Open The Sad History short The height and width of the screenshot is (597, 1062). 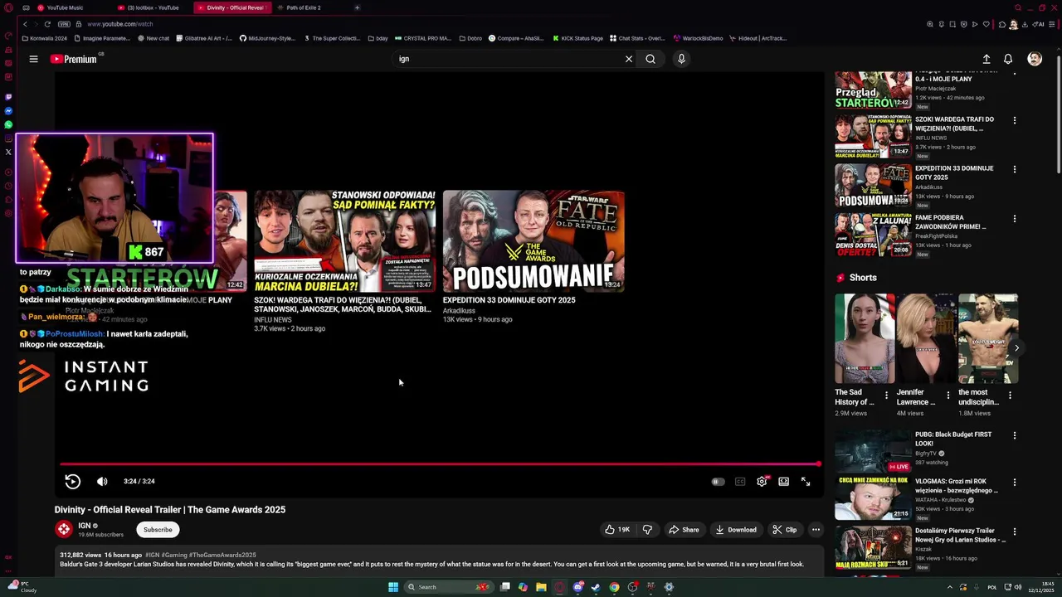click(865, 338)
